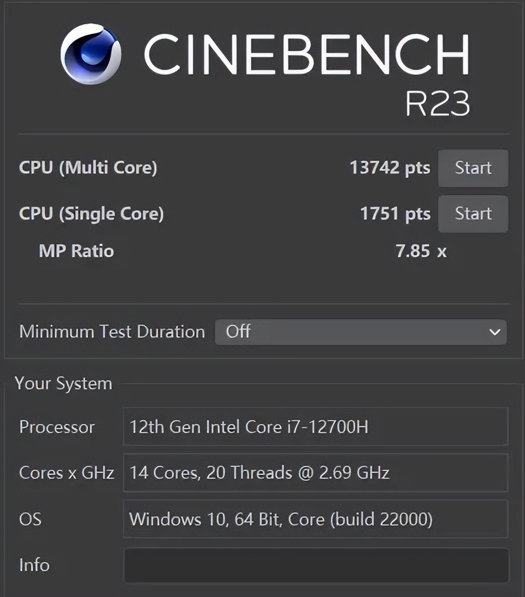Screen dimensions: 525x597
Task: Click the OS value field
Action: 316,520
